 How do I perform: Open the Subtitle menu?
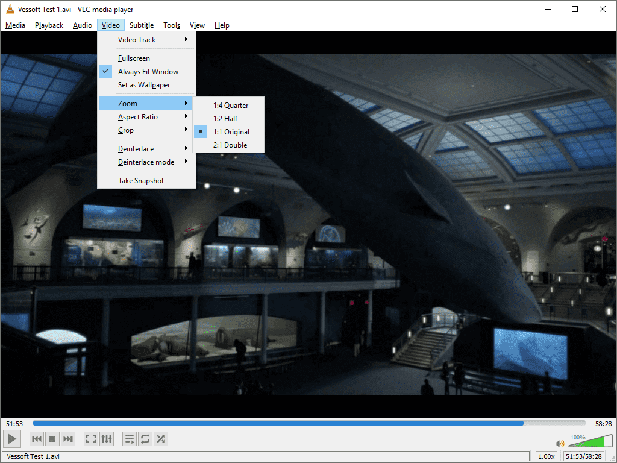point(142,25)
